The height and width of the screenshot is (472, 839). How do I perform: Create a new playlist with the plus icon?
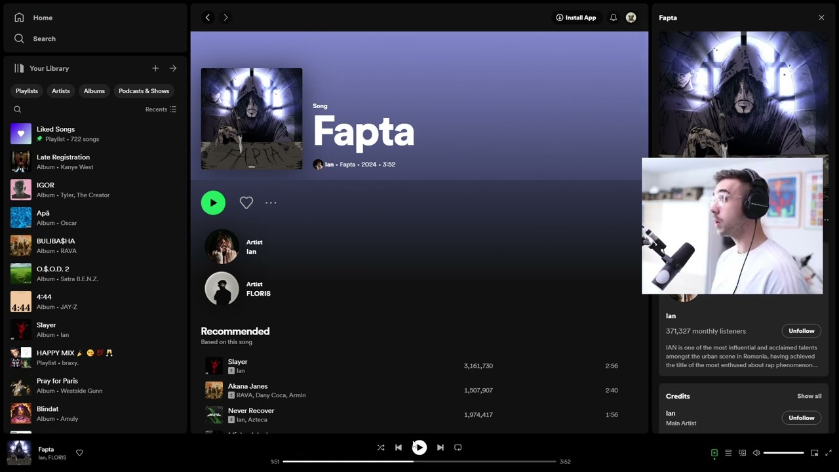coord(155,68)
